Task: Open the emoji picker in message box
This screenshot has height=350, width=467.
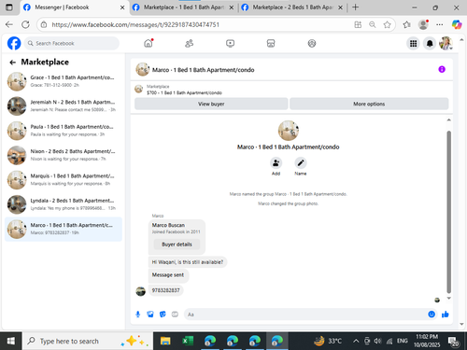Action: pyautogui.click(x=432, y=315)
